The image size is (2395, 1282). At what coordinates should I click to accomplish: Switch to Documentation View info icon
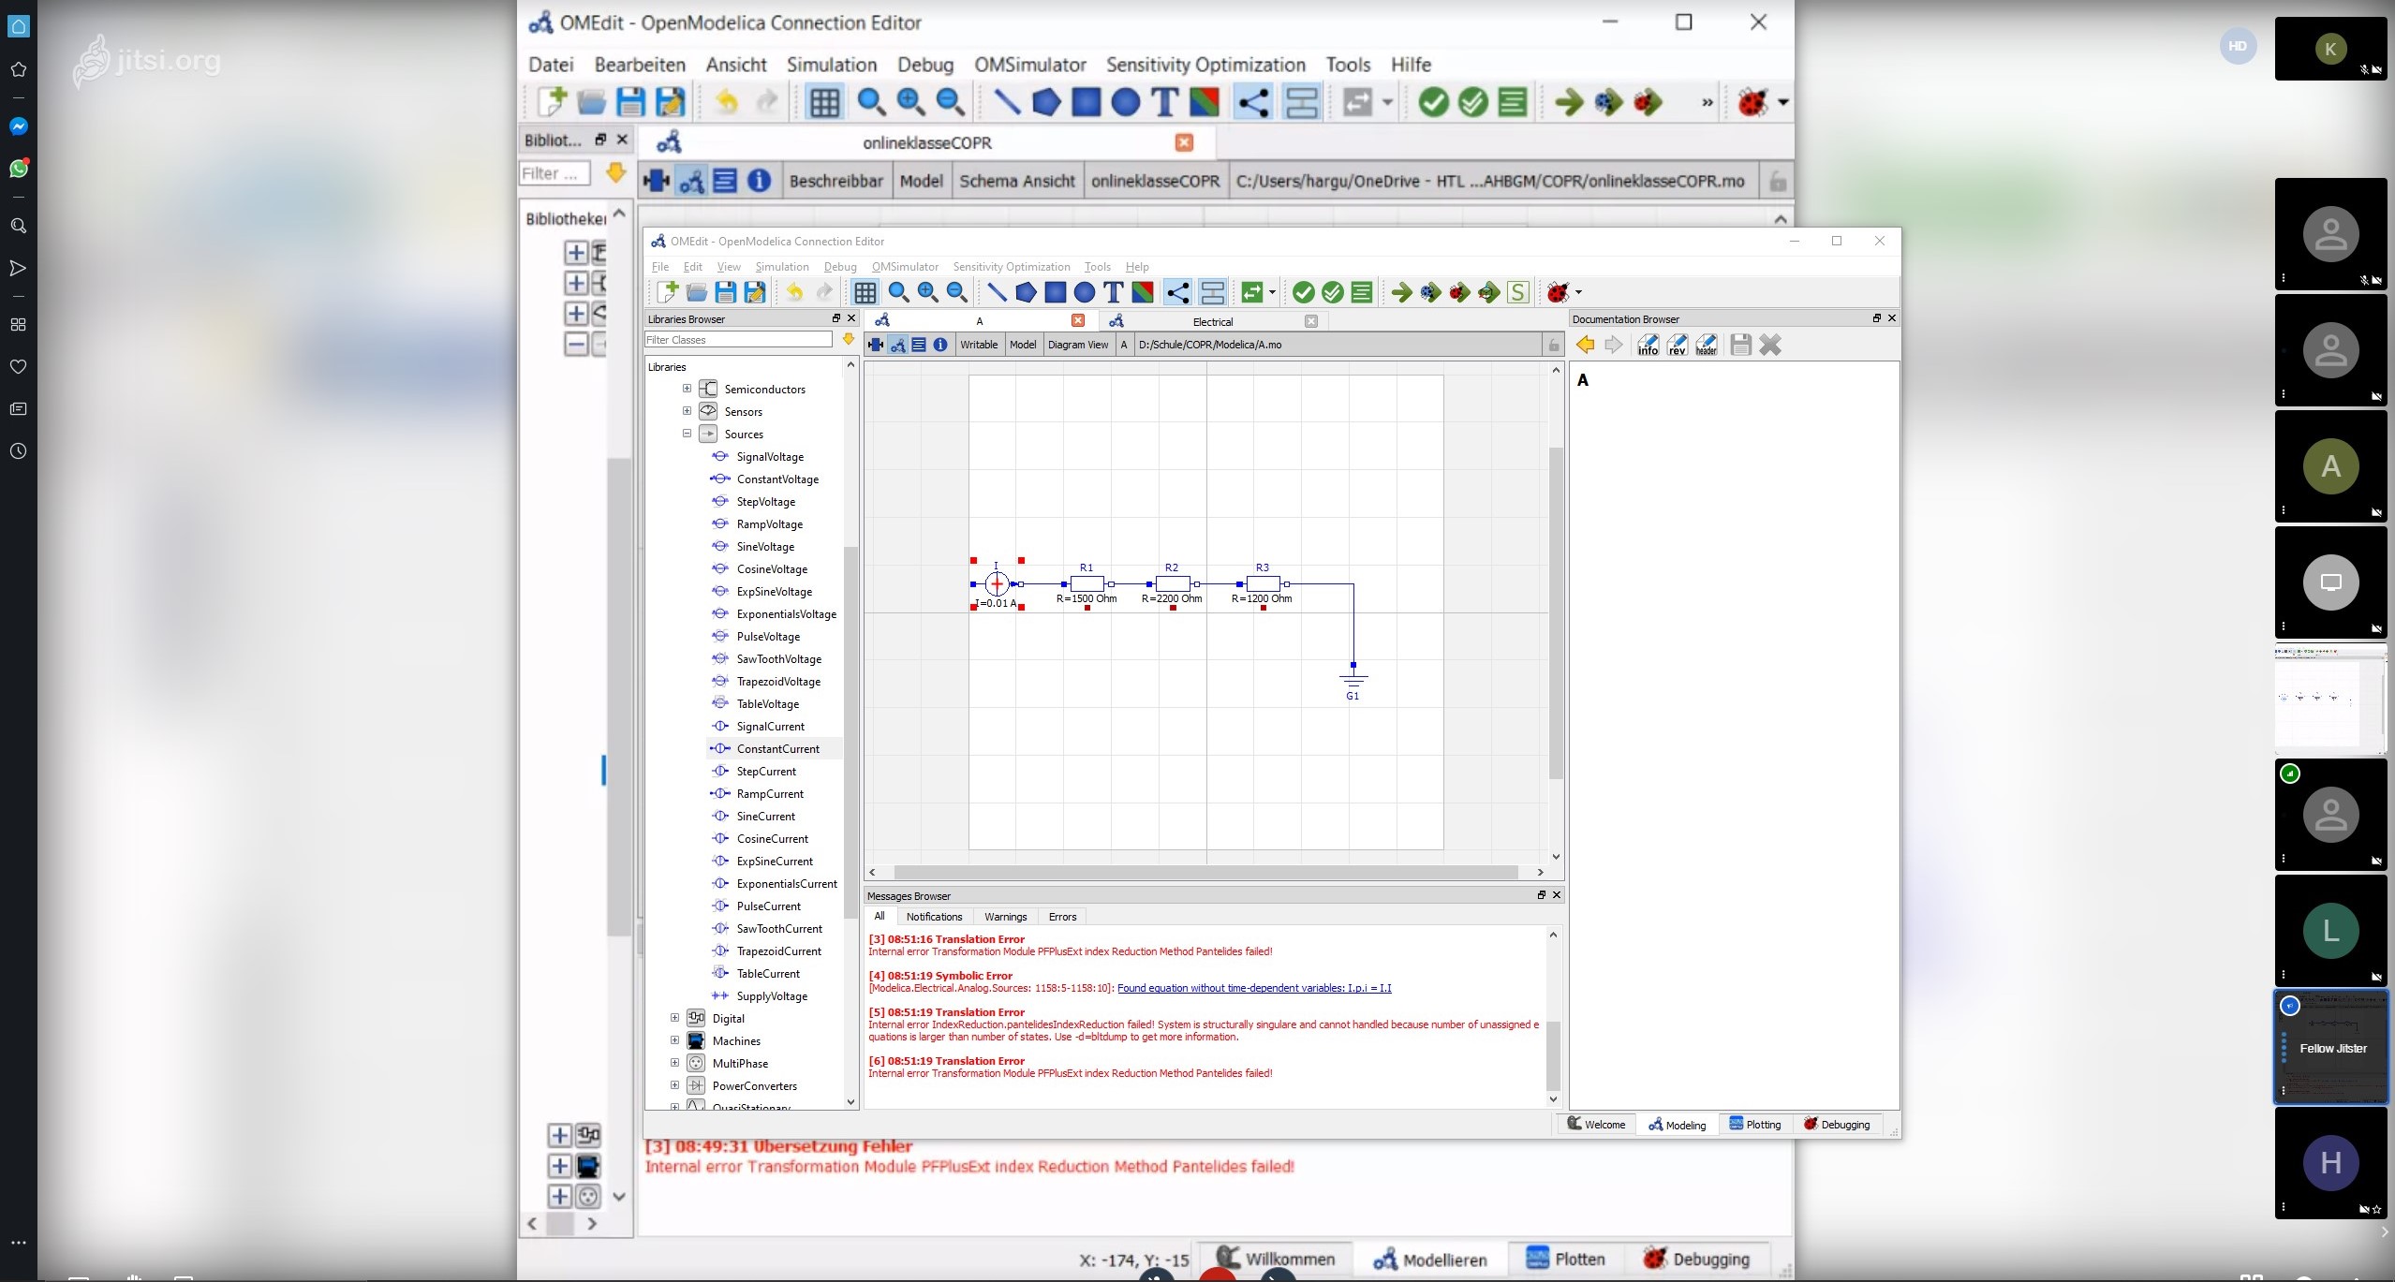click(940, 345)
